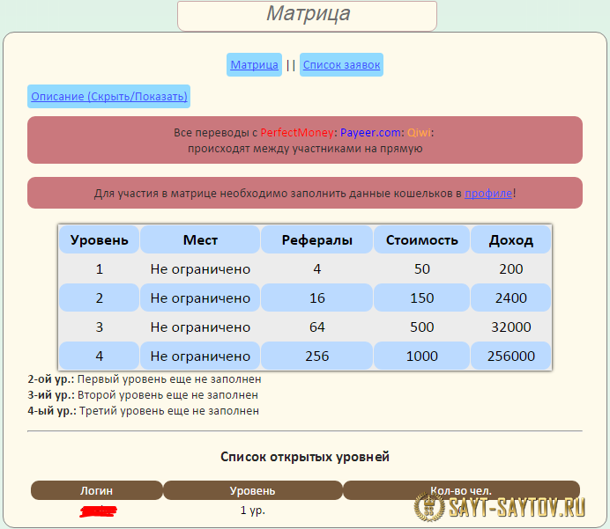Click the Логин header in open levels list
The height and width of the screenshot is (529, 610).
pos(97,490)
